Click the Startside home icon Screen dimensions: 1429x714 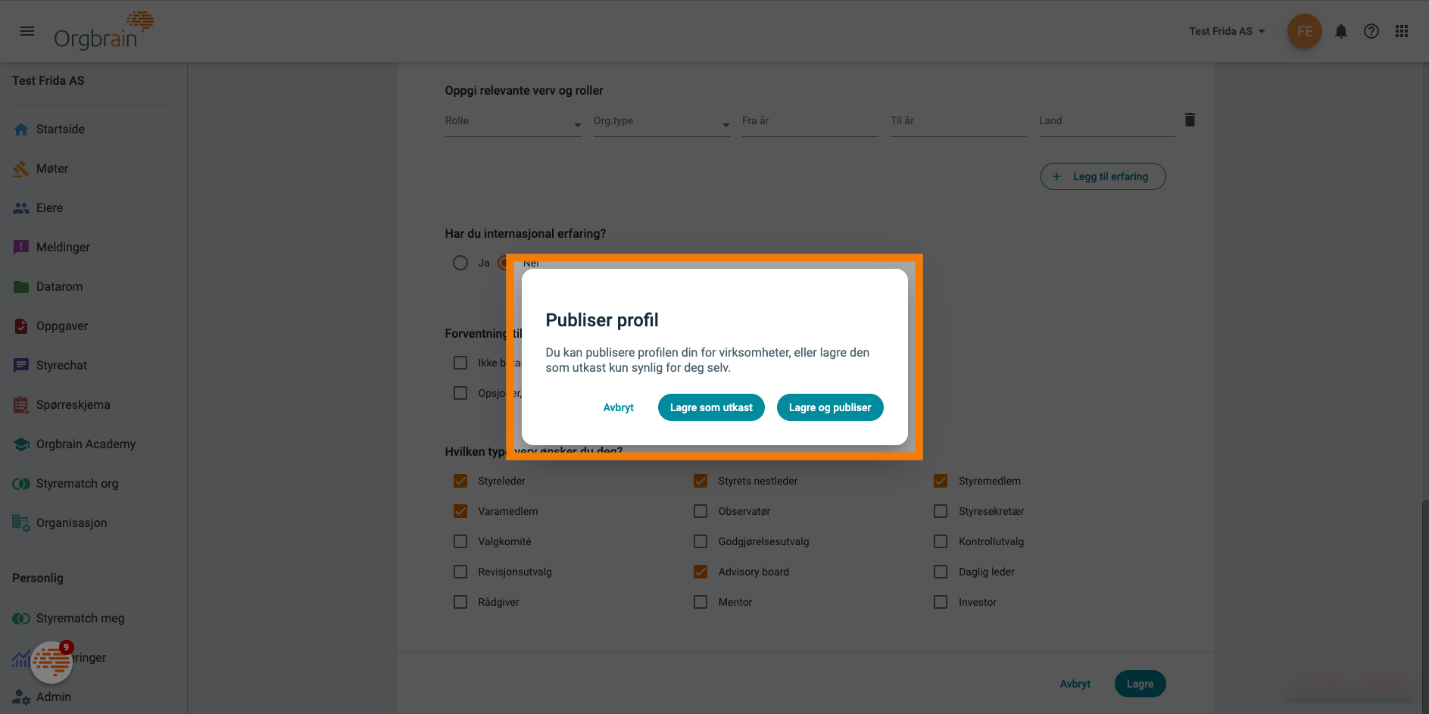pyautogui.click(x=21, y=129)
